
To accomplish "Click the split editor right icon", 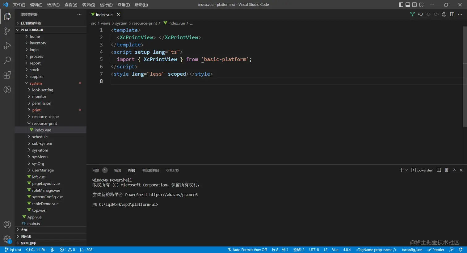I will tap(452, 14).
